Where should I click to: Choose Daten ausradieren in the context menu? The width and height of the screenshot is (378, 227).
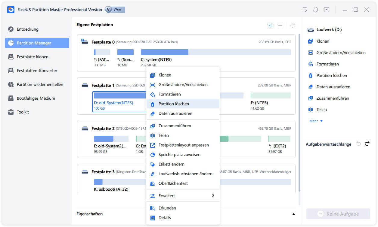pos(183,114)
